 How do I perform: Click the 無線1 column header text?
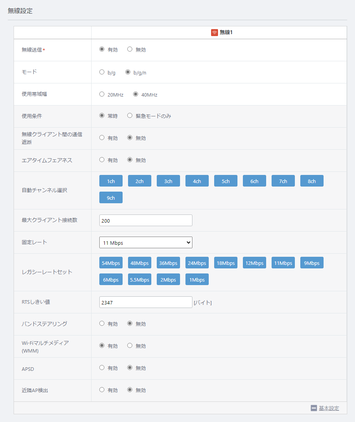tap(226, 32)
